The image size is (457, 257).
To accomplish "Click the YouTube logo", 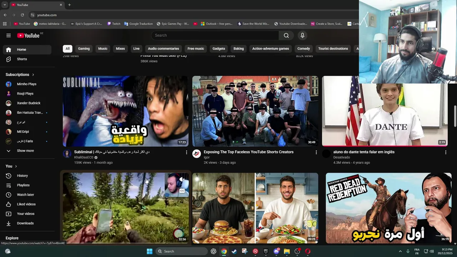I will (x=28, y=35).
